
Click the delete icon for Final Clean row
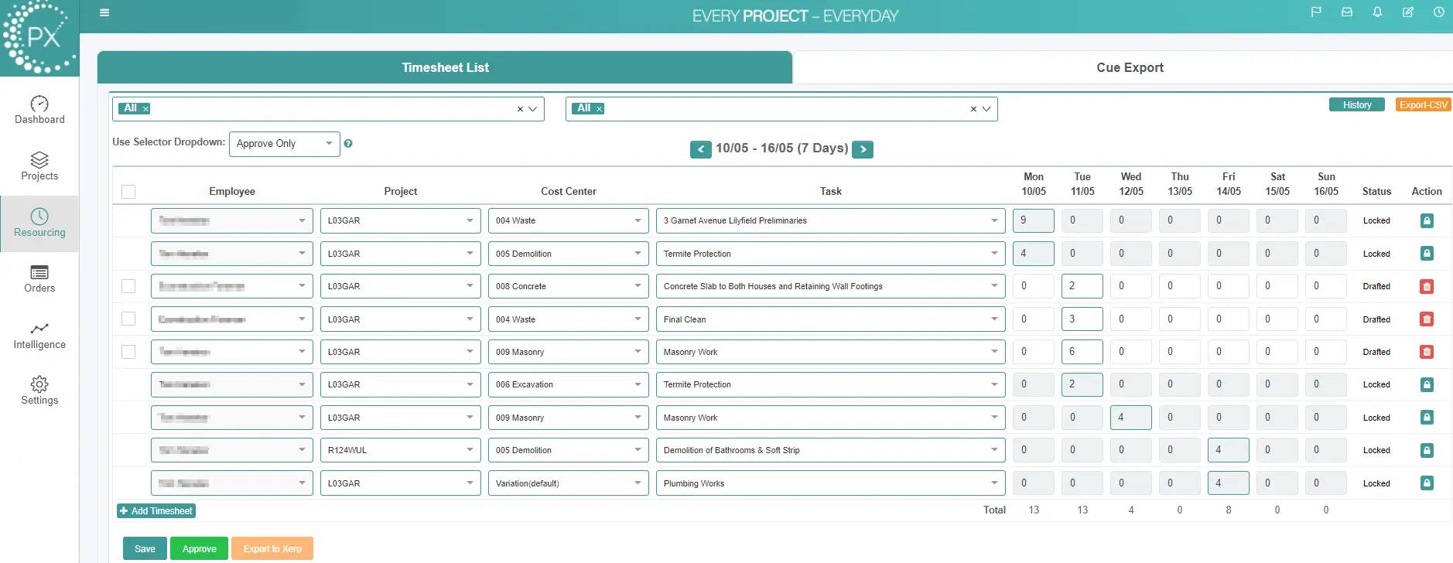[x=1427, y=319]
